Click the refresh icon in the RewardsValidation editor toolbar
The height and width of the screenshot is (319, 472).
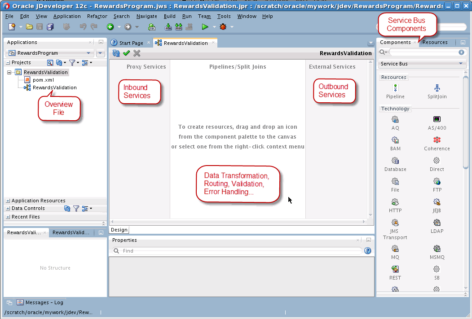coord(116,53)
